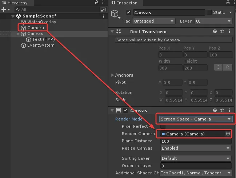Image resolution: width=236 pixels, height=178 pixels.
Task: Click the Hierarchy tab
Action: (x=17, y=3)
